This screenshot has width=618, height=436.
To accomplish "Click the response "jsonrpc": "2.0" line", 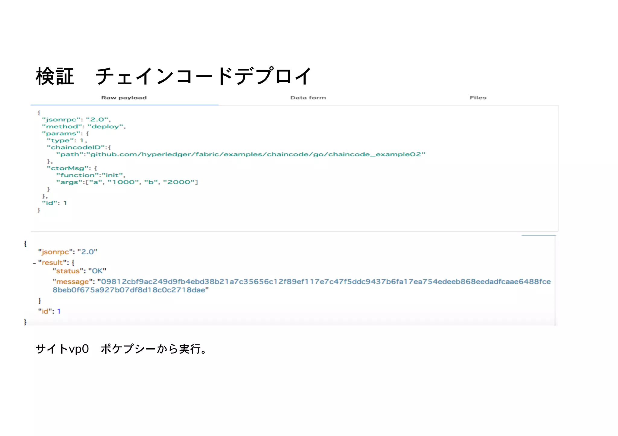I will click(68, 252).
